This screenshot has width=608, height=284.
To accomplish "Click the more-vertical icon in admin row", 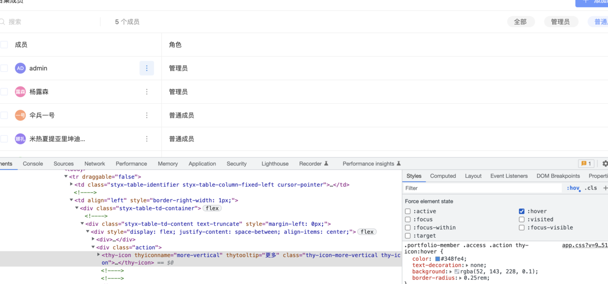I will [x=146, y=68].
